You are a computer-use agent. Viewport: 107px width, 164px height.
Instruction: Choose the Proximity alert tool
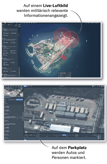(x=13, y=43)
